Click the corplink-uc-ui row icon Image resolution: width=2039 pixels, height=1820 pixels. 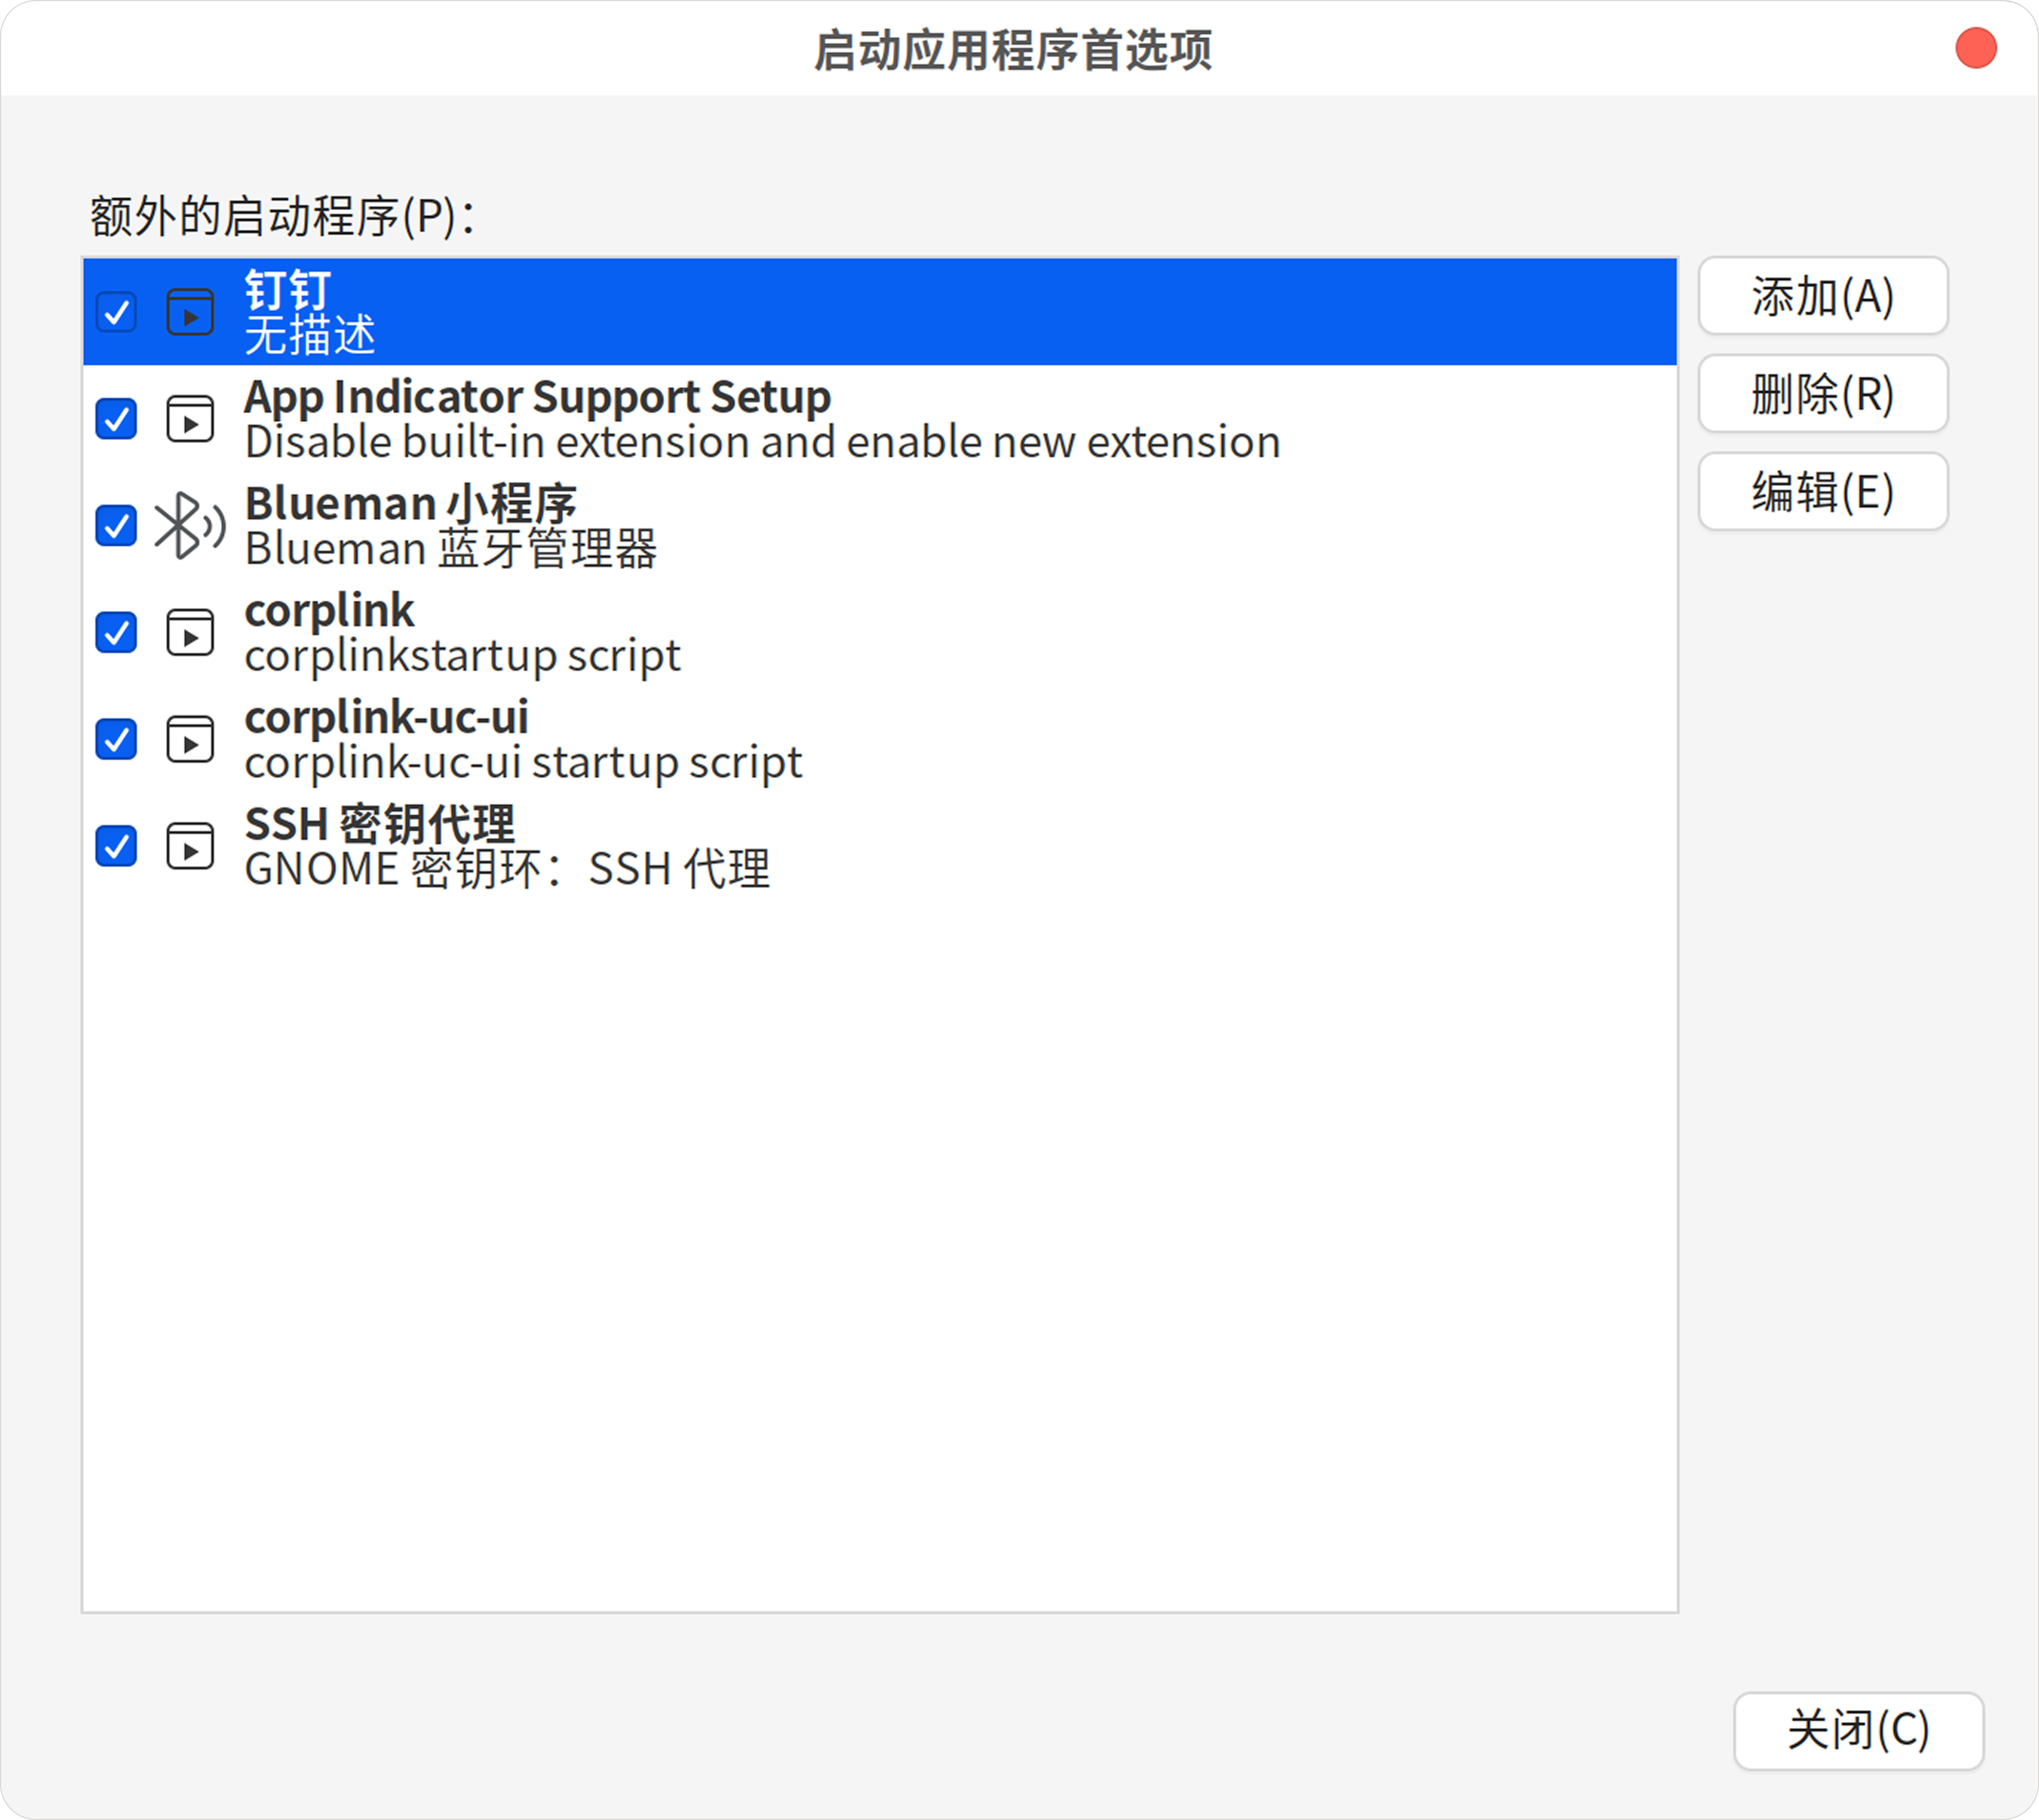190,740
